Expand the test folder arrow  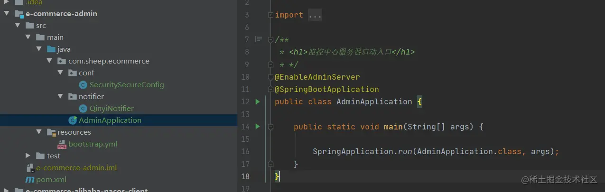pos(28,156)
